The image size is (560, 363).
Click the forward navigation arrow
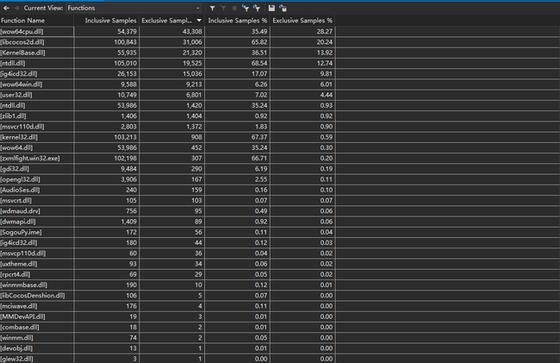click(16, 8)
